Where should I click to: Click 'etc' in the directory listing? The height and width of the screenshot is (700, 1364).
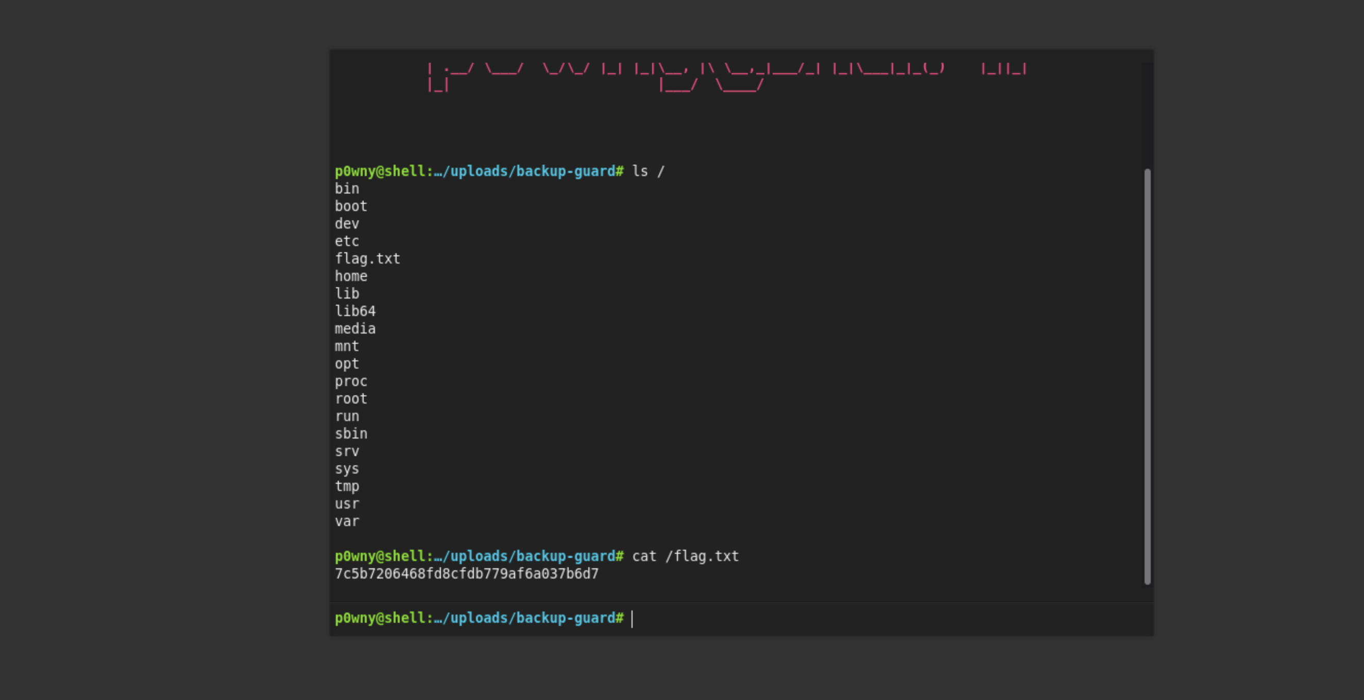[347, 241]
